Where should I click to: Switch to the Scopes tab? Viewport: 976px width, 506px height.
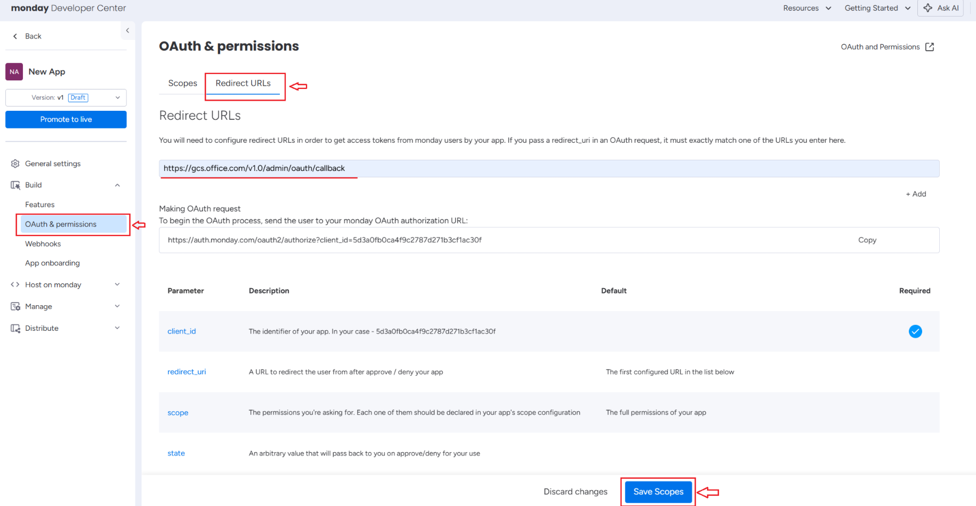click(182, 83)
